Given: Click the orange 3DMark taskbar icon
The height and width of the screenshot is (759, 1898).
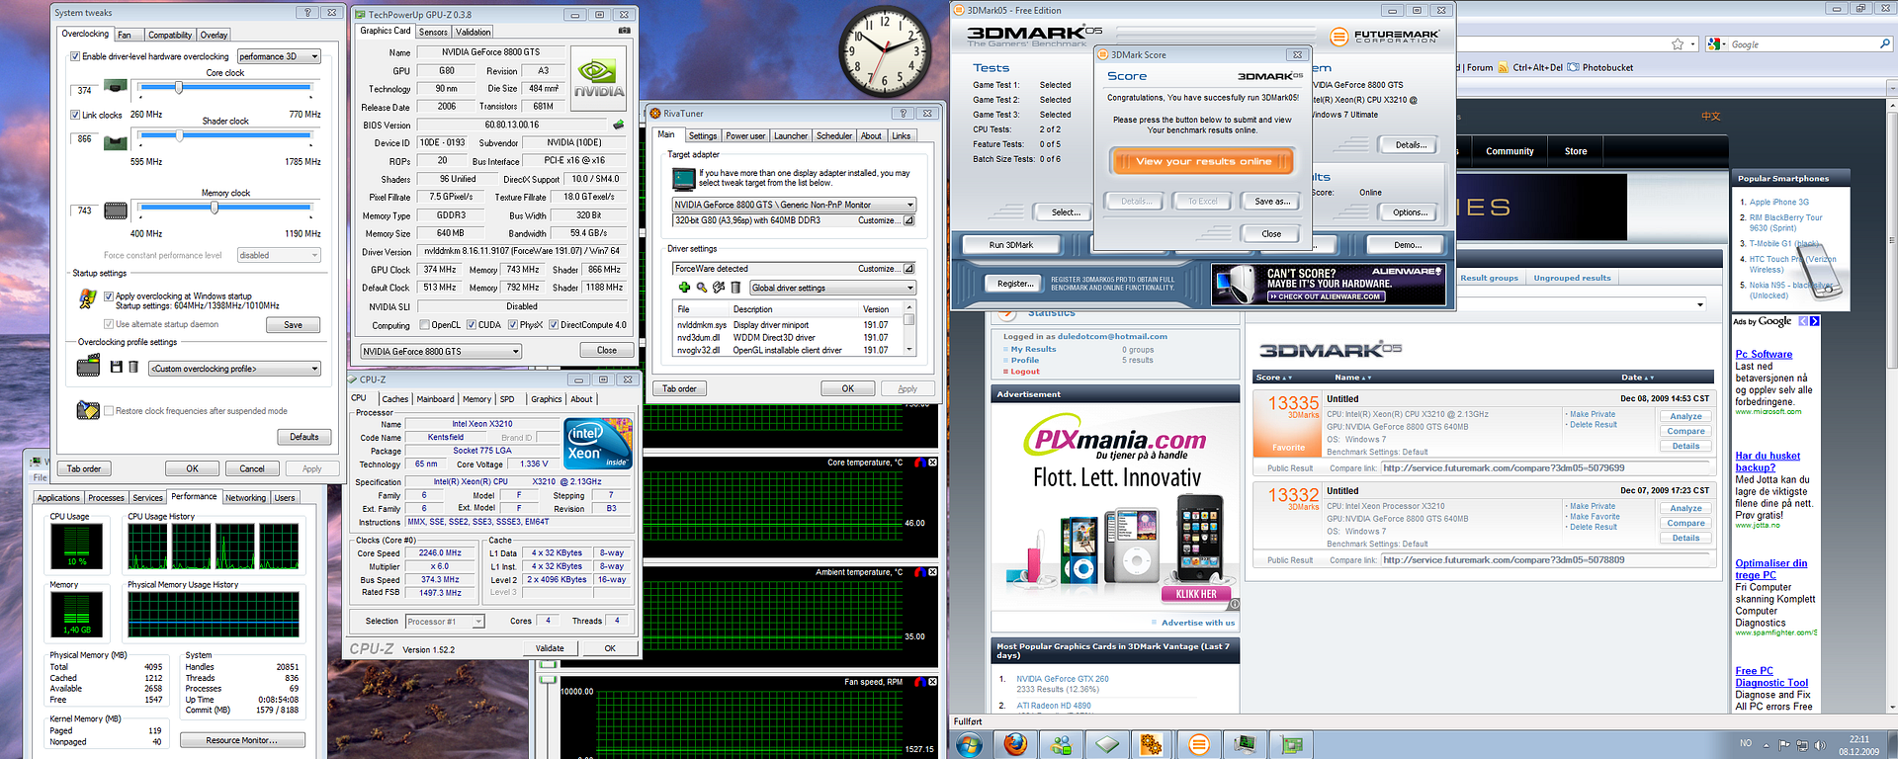Looking at the screenshot, I should [1198, 744].
